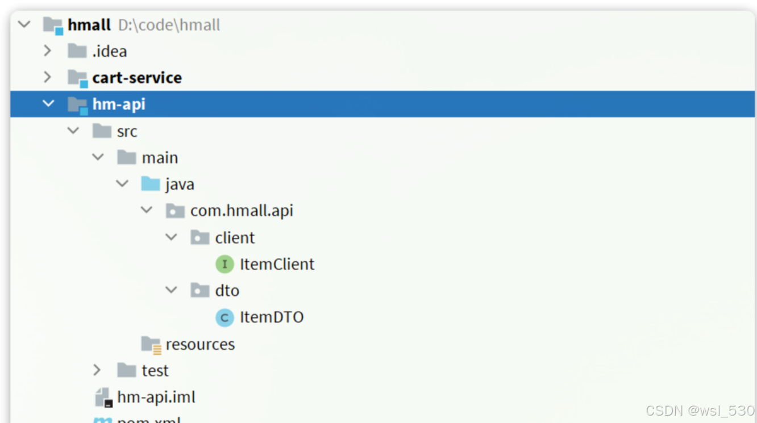Expand the cart-service module
The image size is (757, 423).
click(x=48, y=77)
